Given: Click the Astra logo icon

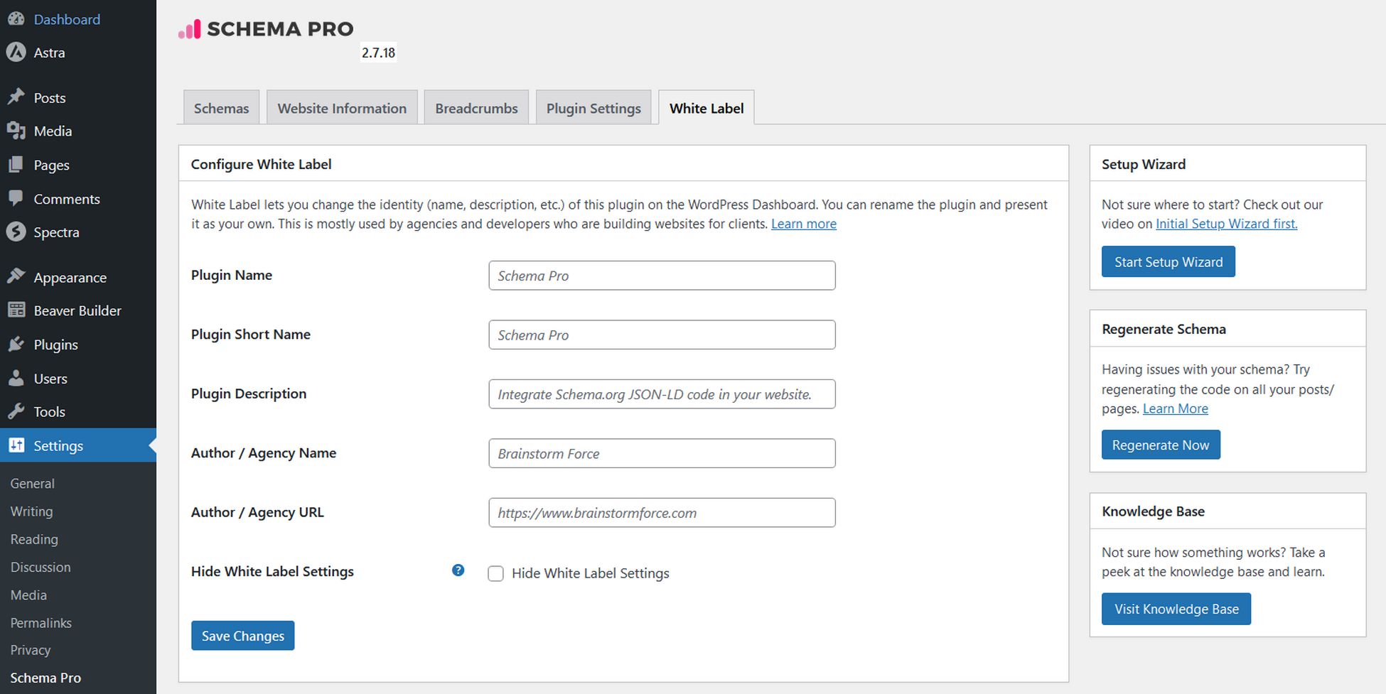Looking at the screenshot, I should [16, 52].
